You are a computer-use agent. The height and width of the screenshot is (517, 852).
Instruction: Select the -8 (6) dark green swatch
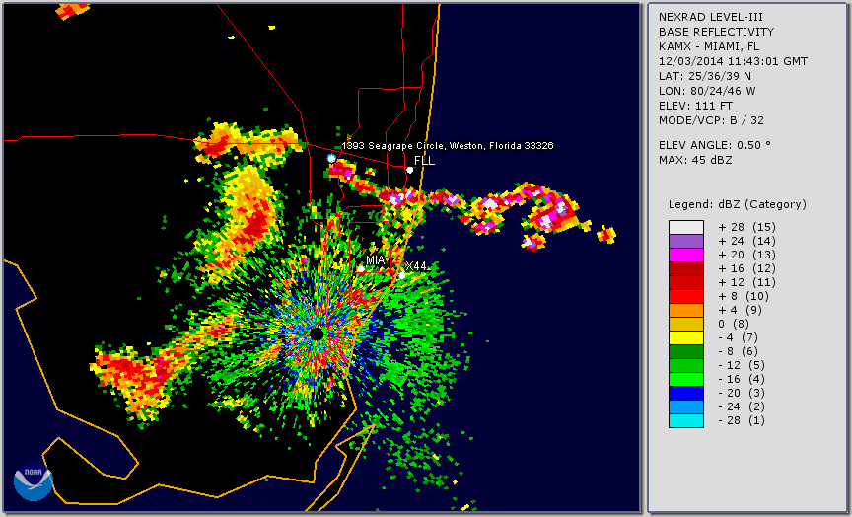pyautogui.click(x=686, y=351)
